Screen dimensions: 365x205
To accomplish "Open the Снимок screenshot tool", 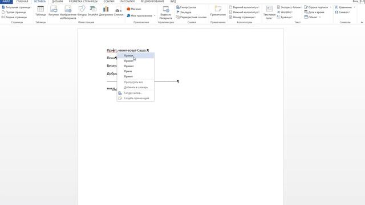I will point(119,12).
